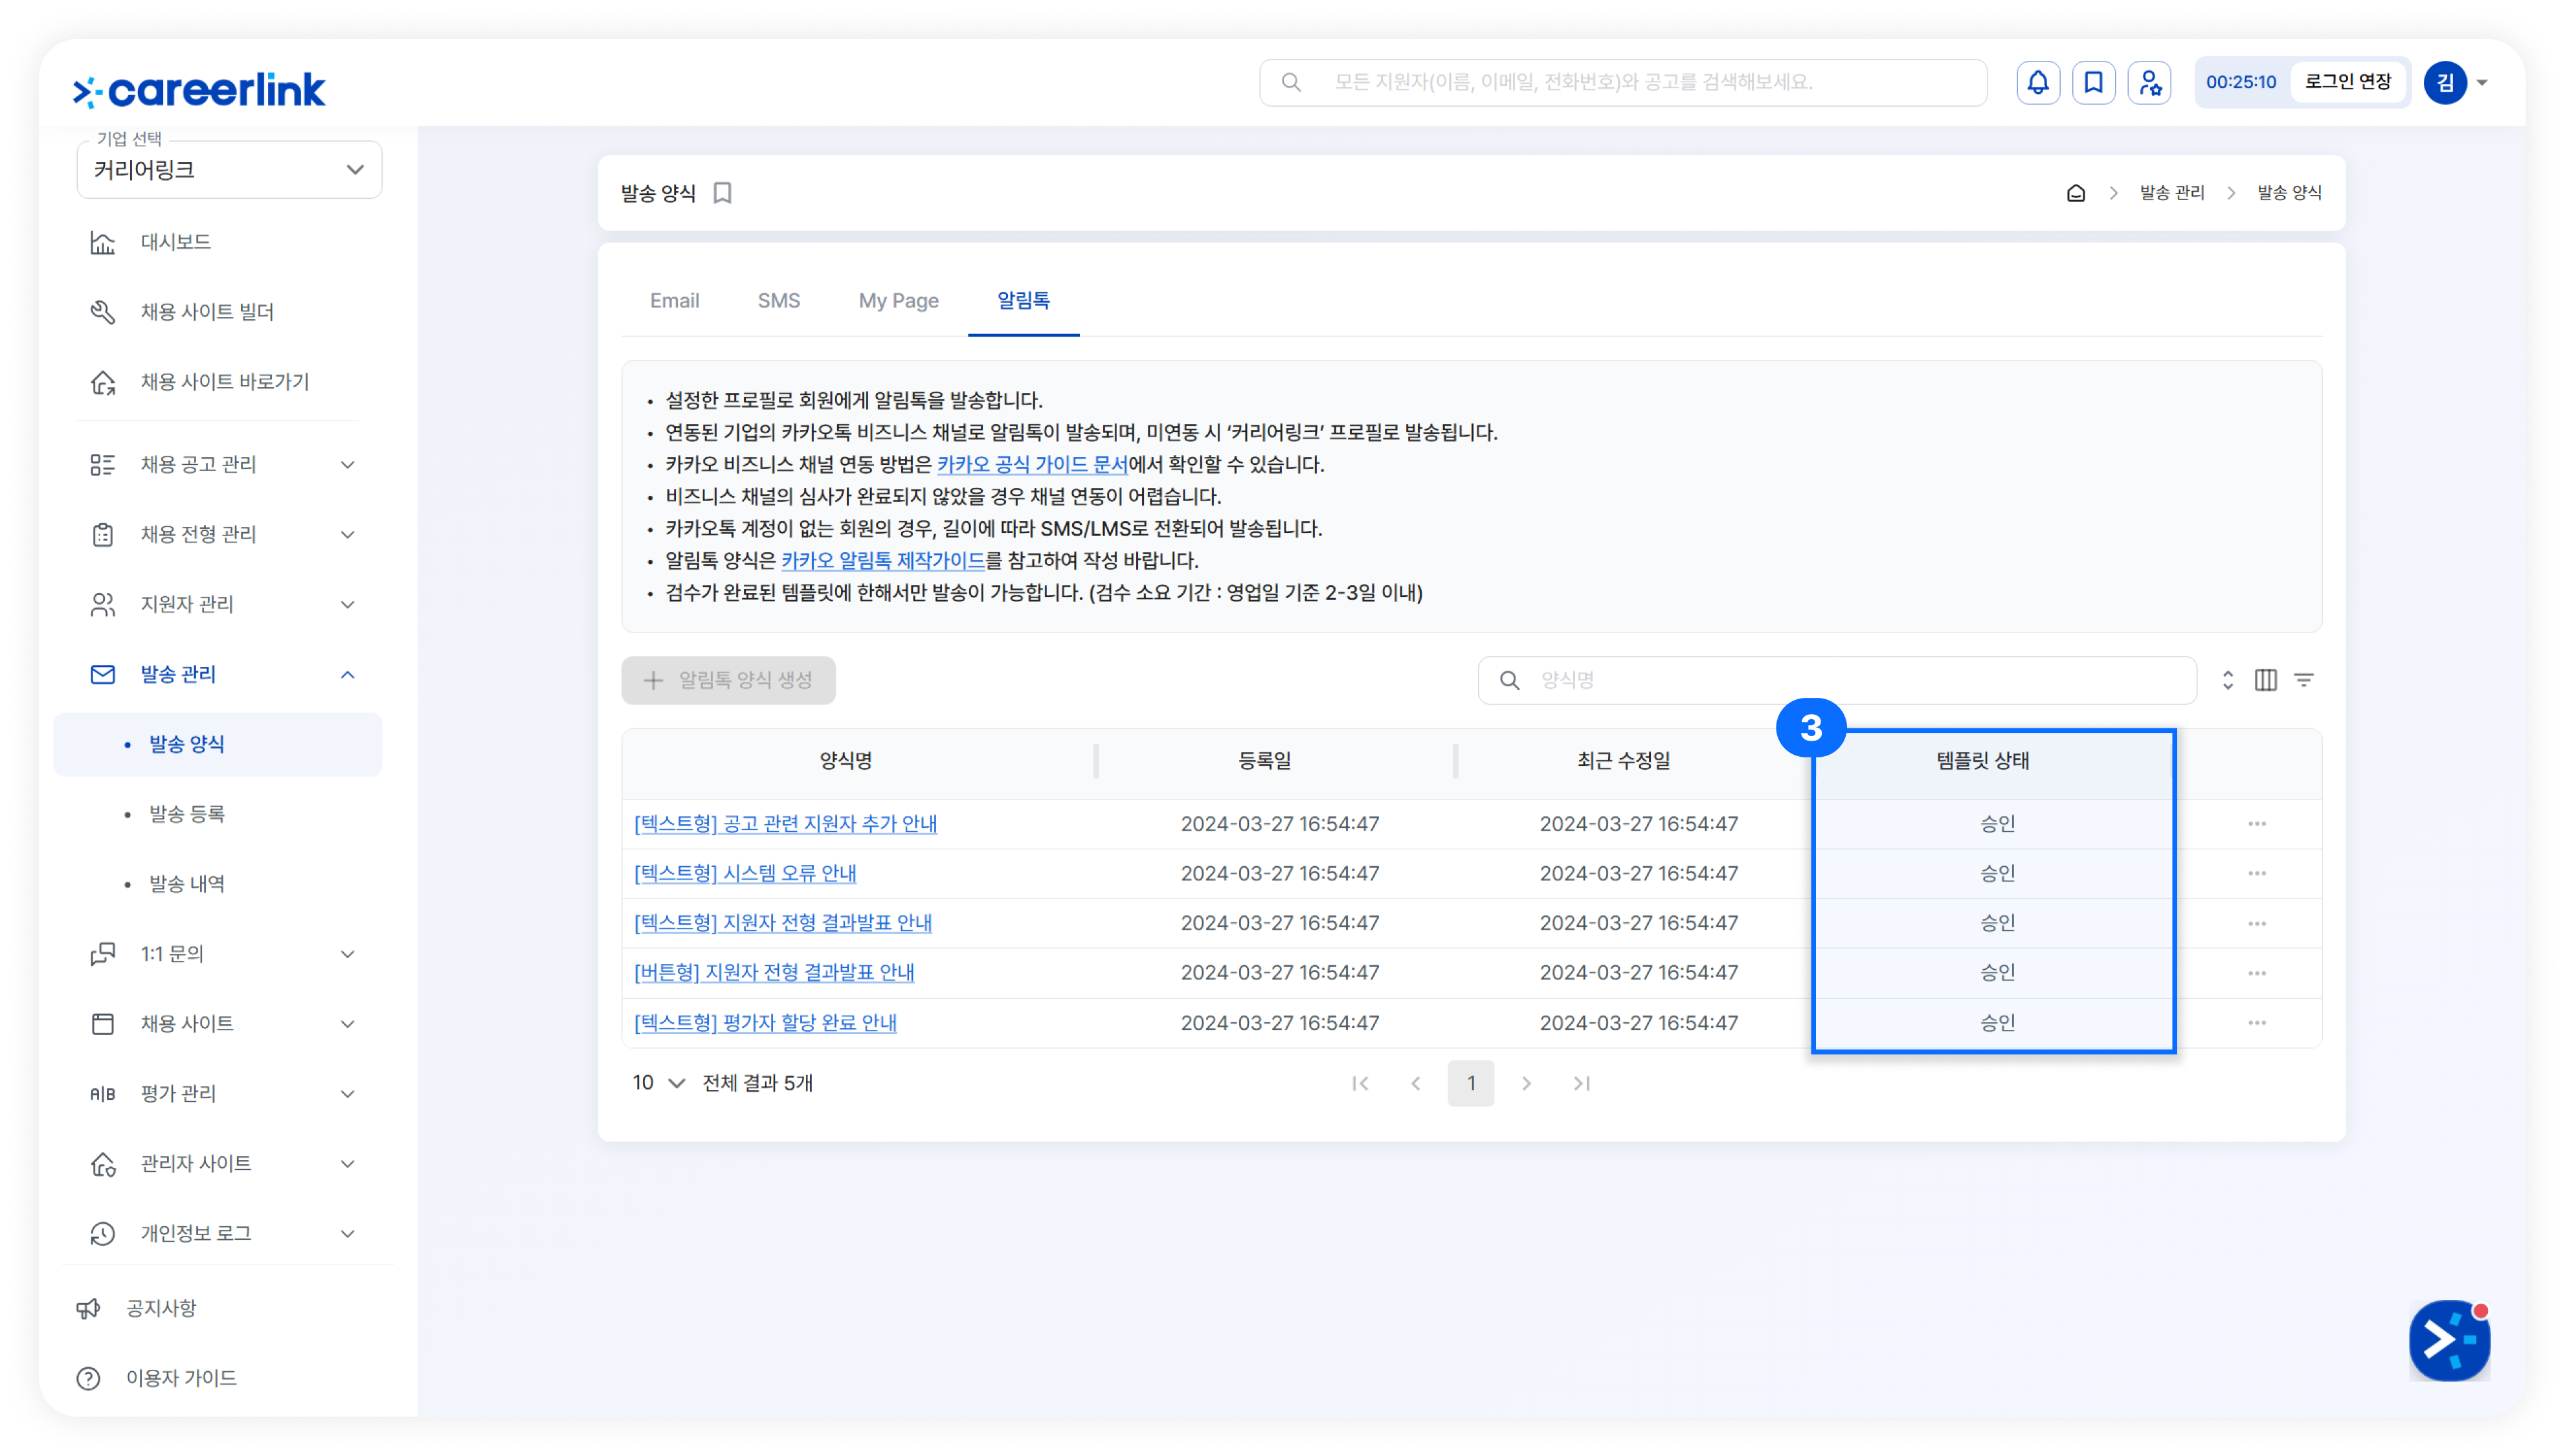
Task: Click the 로그인 연장 button
Action: (x=2348, y=82)
